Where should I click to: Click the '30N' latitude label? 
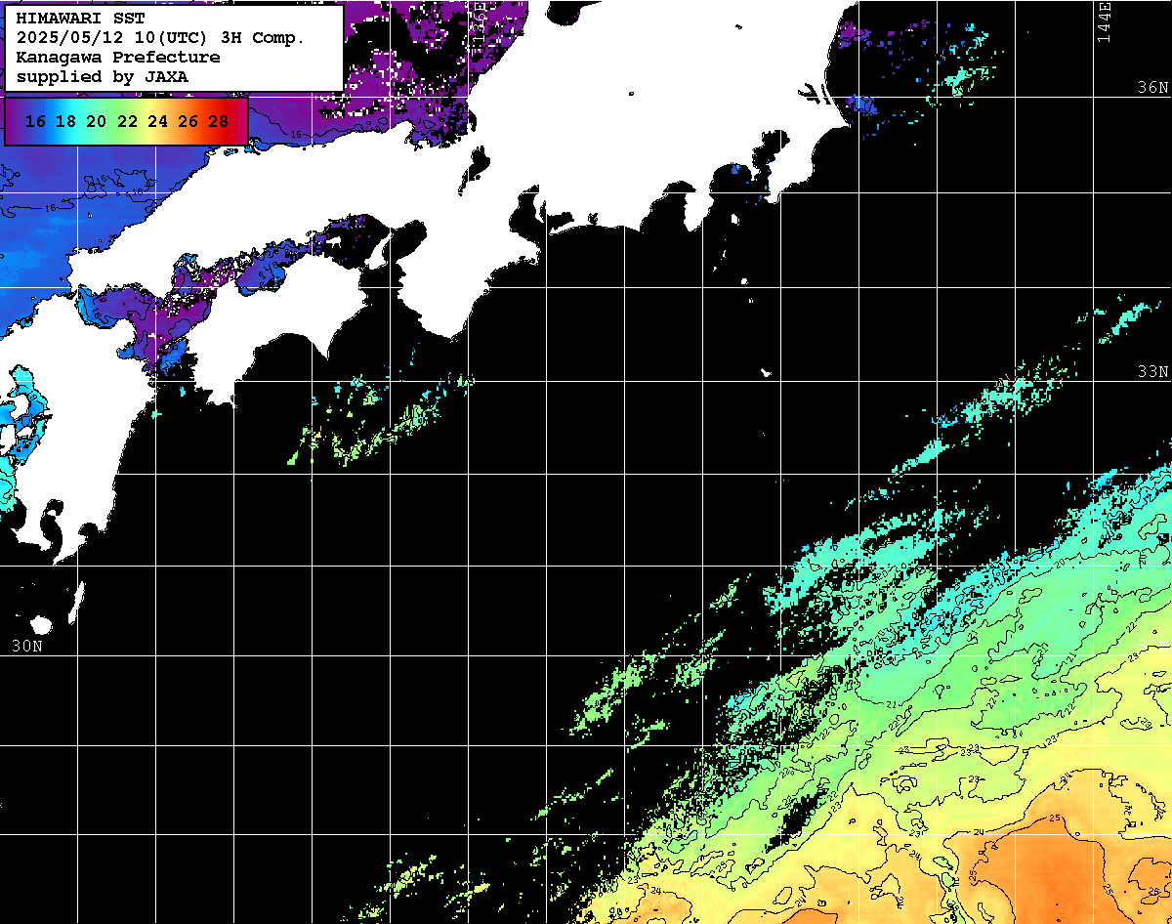pyautogui.click(x=26, y=646)
